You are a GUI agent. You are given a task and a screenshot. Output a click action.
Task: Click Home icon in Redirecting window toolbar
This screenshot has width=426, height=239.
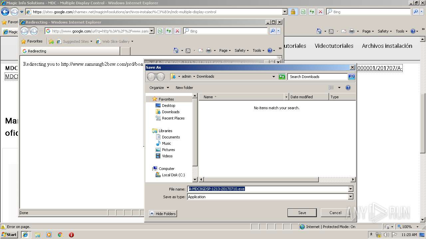tap(176, 50)
